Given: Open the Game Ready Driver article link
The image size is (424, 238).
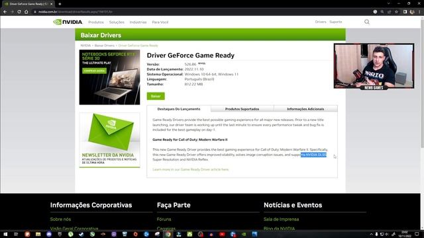Looking at the screenshot, I should click(x=191, y=169).
